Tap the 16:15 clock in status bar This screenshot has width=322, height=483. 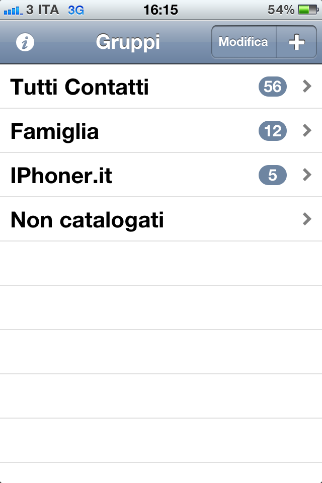click(x=160, y=10)
